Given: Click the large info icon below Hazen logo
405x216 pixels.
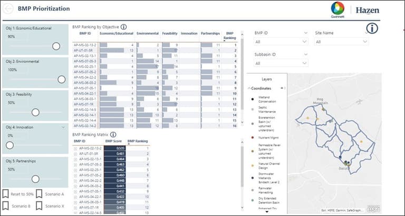Looking at the screenshot, I should pos(372,28).
